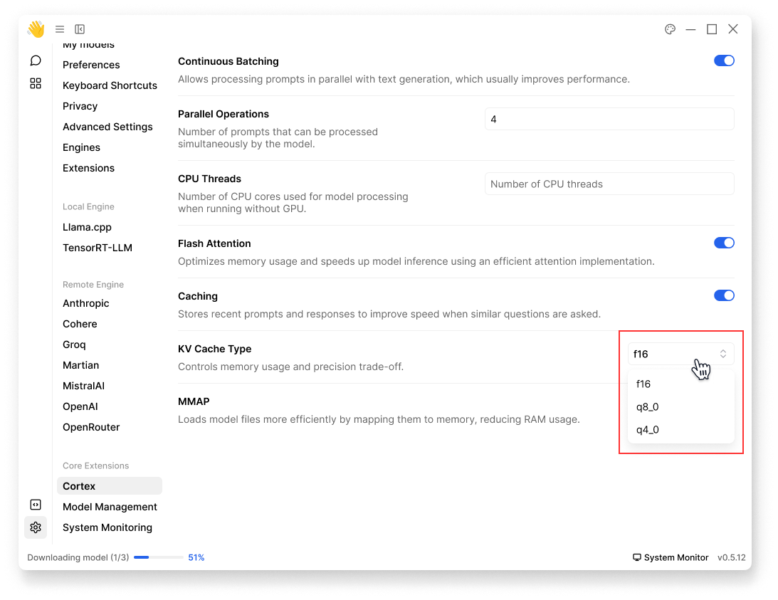Open the chat threads icon
Image resolution: width=778 pixels, height=600 pixels.
[36, 60]
